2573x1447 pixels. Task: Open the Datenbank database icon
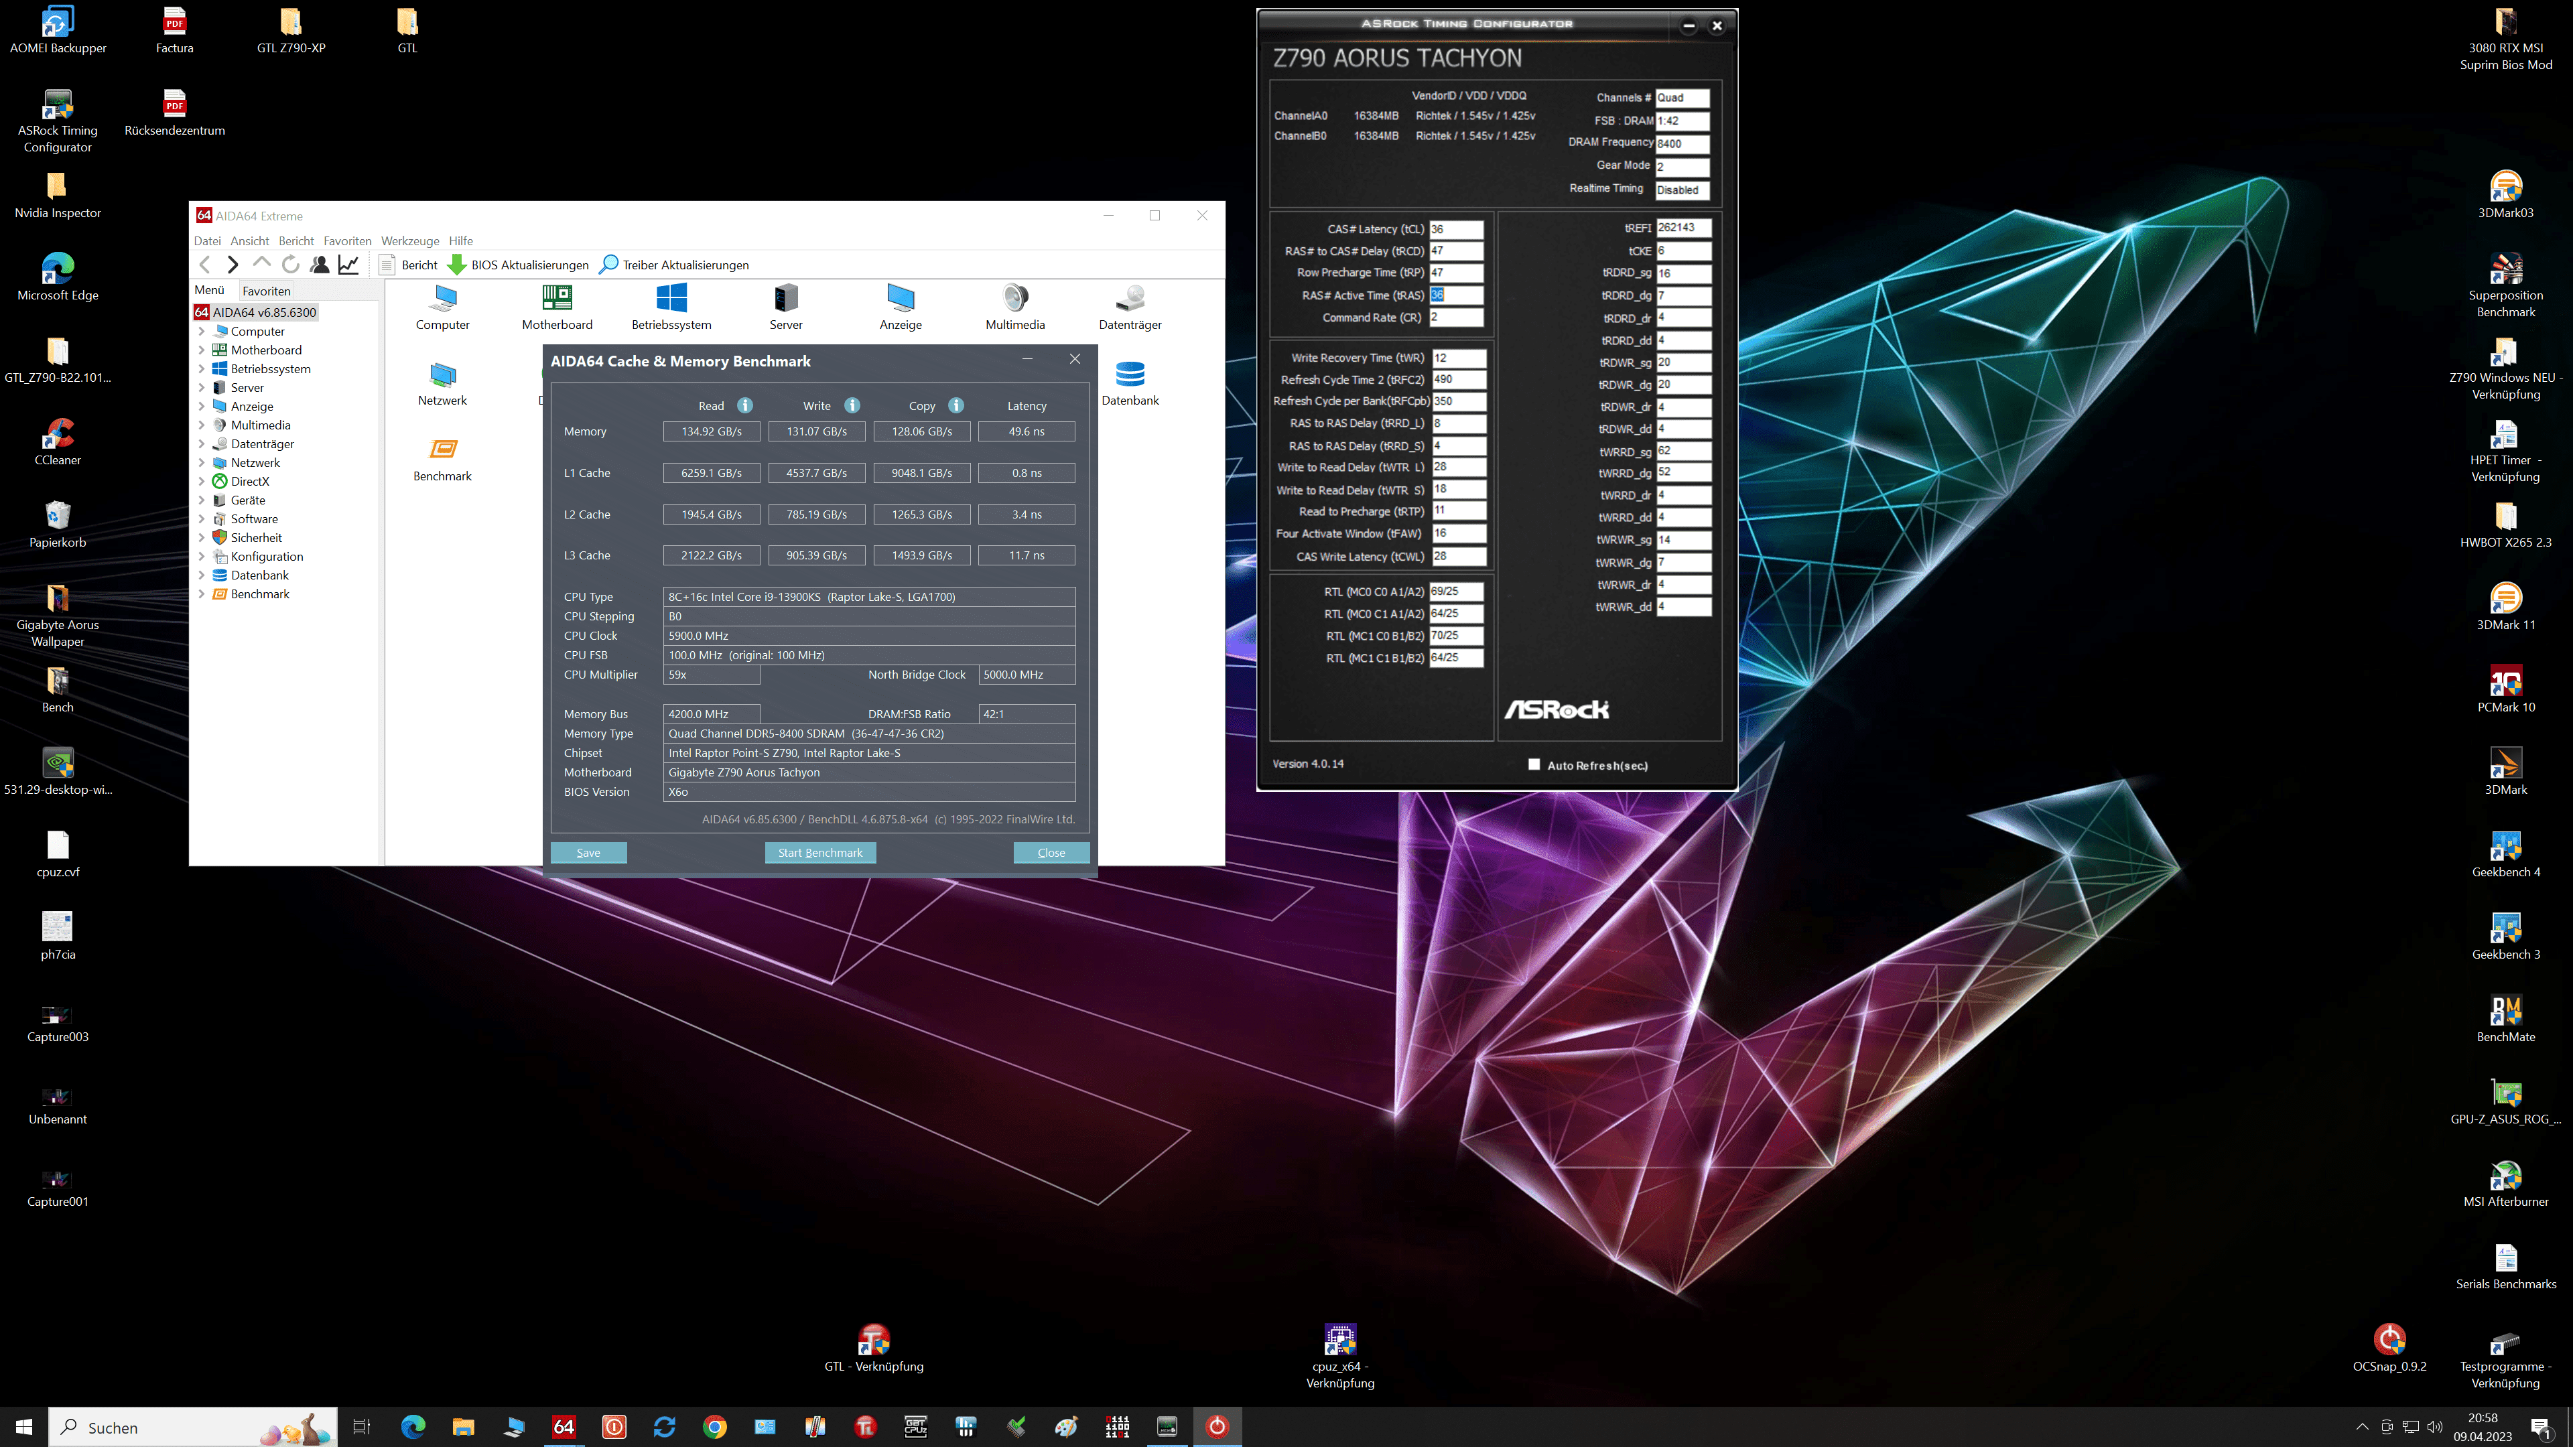tap(1130, 374)
